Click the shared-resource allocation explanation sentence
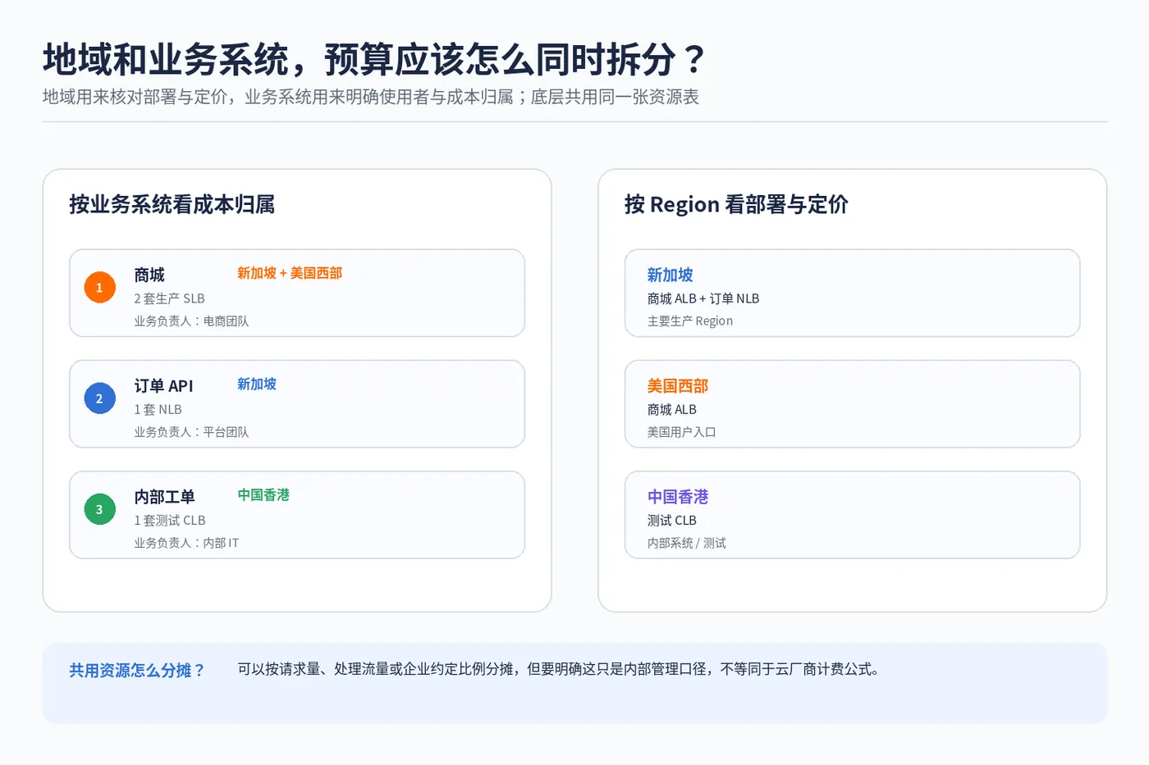Screen dimensions: 1149x765 coord(558,669)
